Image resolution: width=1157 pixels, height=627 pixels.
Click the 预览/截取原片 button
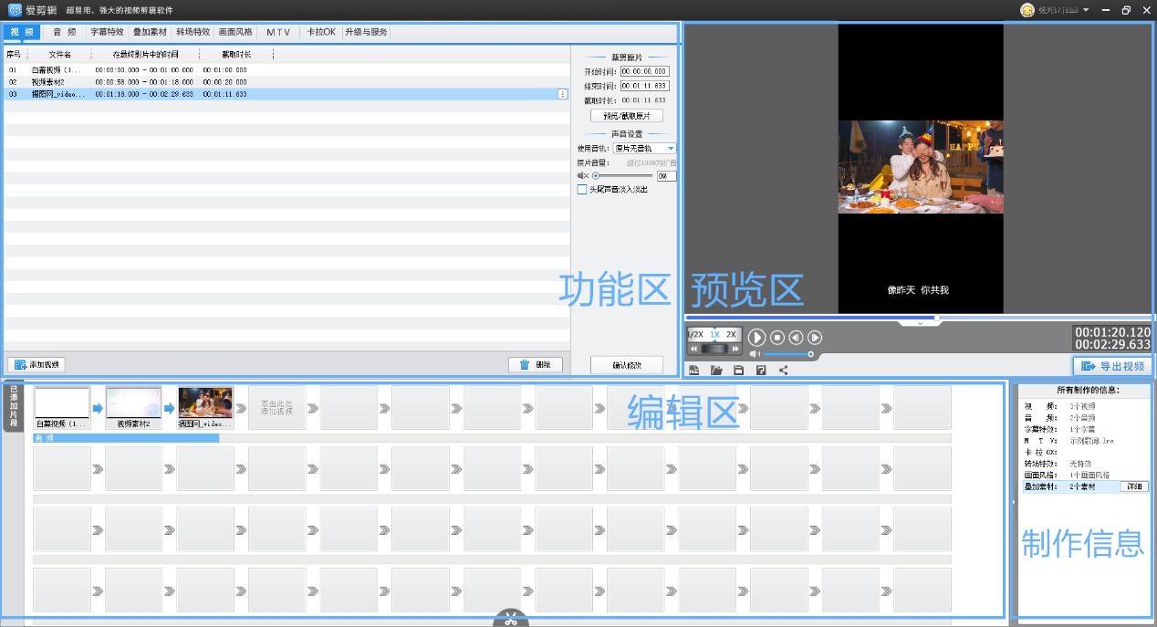tap(626, 115)
